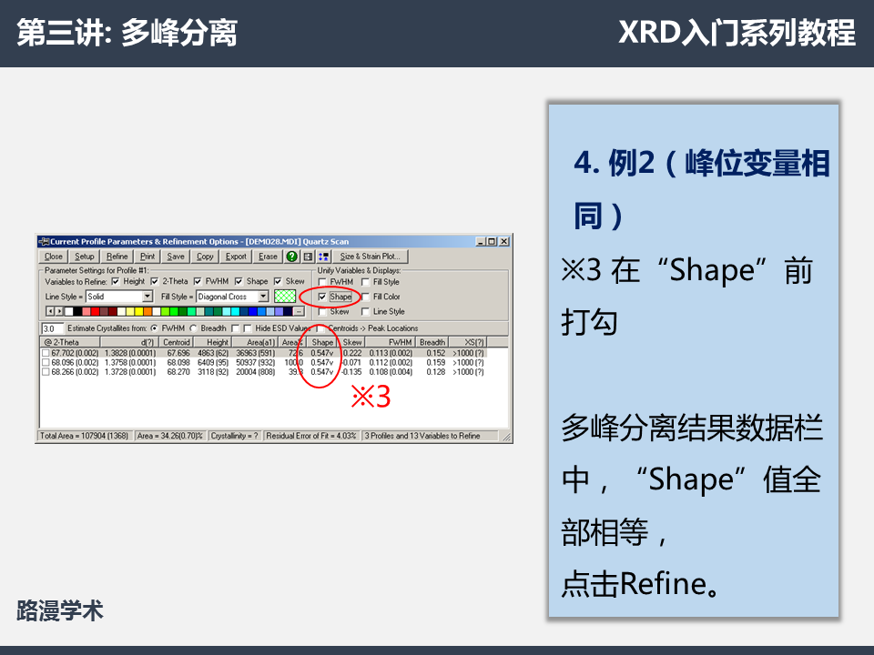Click the Print button
This screenshot has height=655, width=874.
click(x=147, y=257)
